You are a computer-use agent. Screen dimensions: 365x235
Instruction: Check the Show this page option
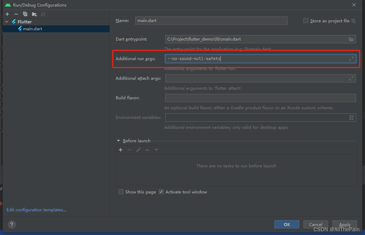tap(121, 192)
